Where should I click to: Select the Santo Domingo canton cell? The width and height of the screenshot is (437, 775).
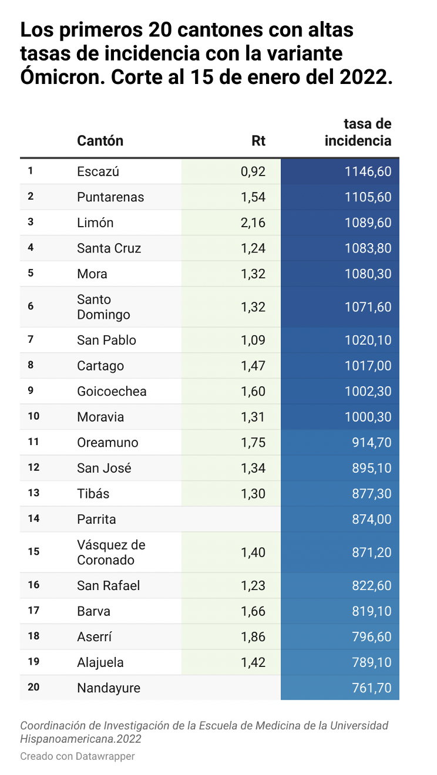coord(103,307)
